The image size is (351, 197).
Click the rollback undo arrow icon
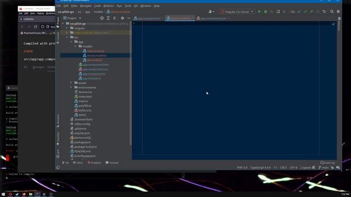click(x=324, y=11)
